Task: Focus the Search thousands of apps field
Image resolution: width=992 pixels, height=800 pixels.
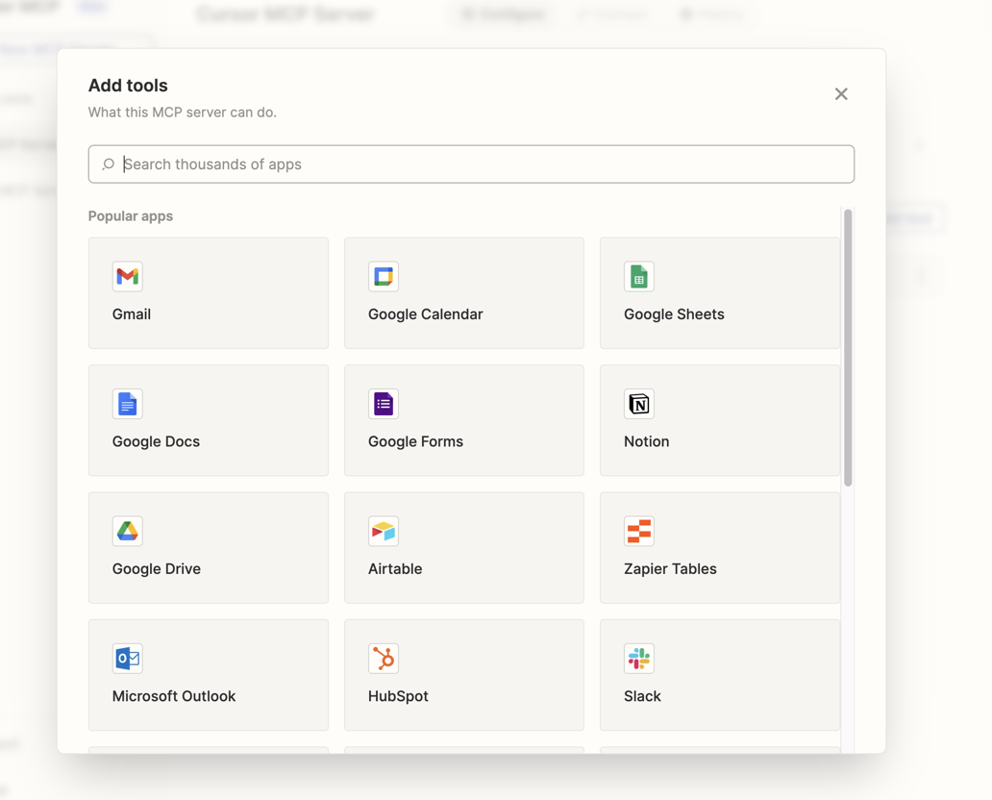Action: click(481, 164)
